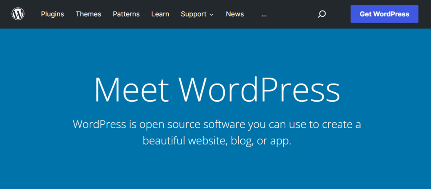Click the word "app." ending the subtitle
The width and height of the screenshot is (431, 189).
[x=280, y=141]
